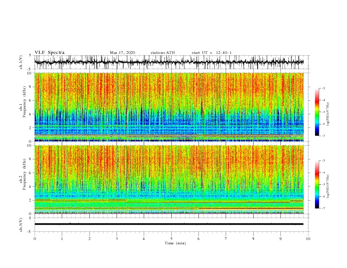Image resolution: width=347 pixels, height=268 pixels.
Task: Click the ch.1 spectrogram color scale bar
Action: pos(317,112)
